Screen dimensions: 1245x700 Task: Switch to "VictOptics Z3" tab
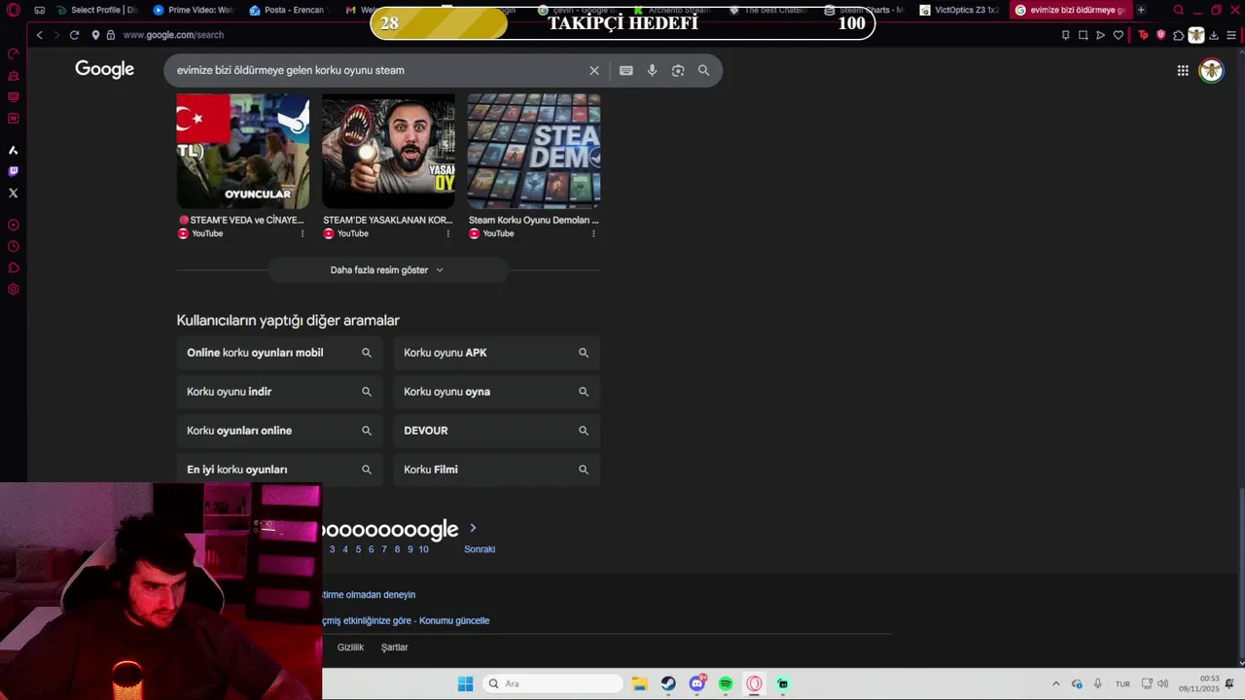pyautogui.click(x=960, y=10)
